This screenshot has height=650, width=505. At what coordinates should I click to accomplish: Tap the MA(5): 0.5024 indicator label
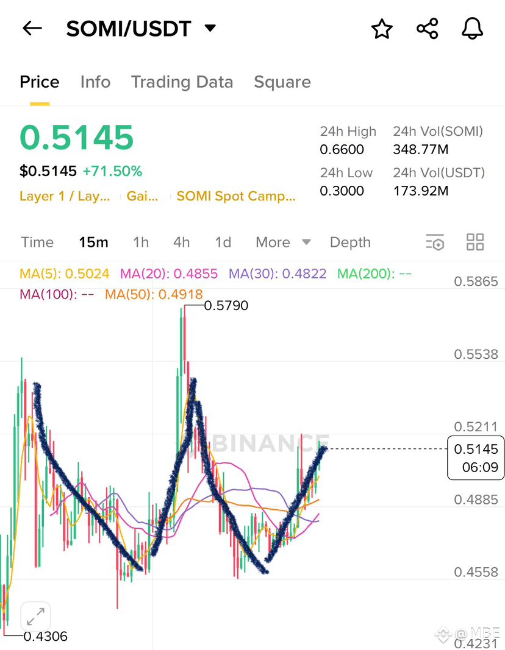64,274
